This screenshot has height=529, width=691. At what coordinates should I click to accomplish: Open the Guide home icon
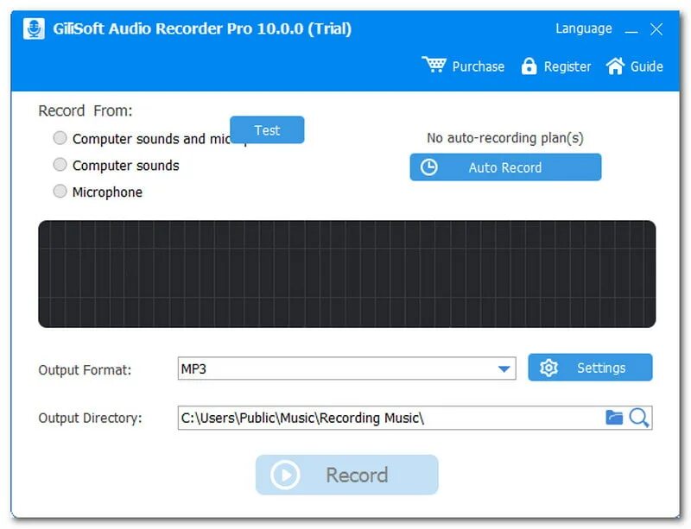[x=615, y=66]
